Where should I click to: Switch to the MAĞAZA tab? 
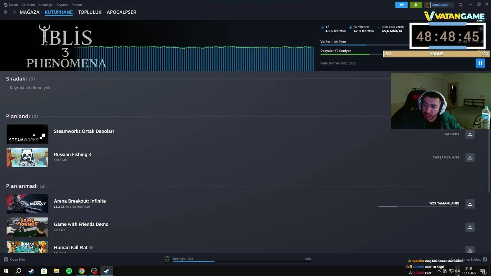[x=30, y=12]
